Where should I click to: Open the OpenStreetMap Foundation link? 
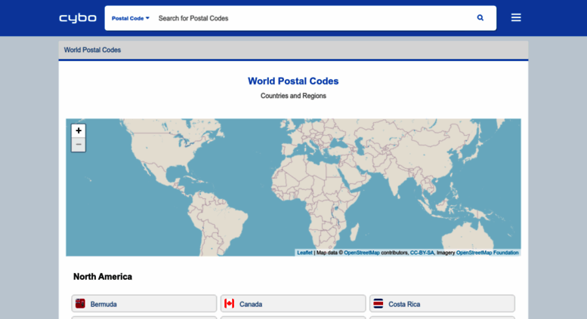point(487,253)
